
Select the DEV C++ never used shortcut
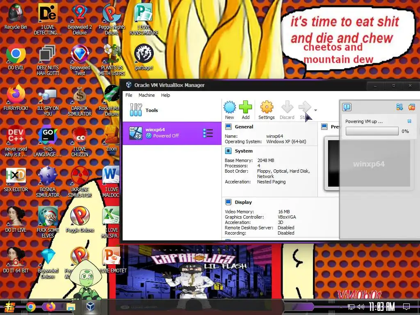click(x=16, y=141)
